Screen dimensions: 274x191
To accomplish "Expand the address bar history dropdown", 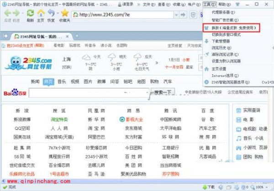I will [176, 15].
